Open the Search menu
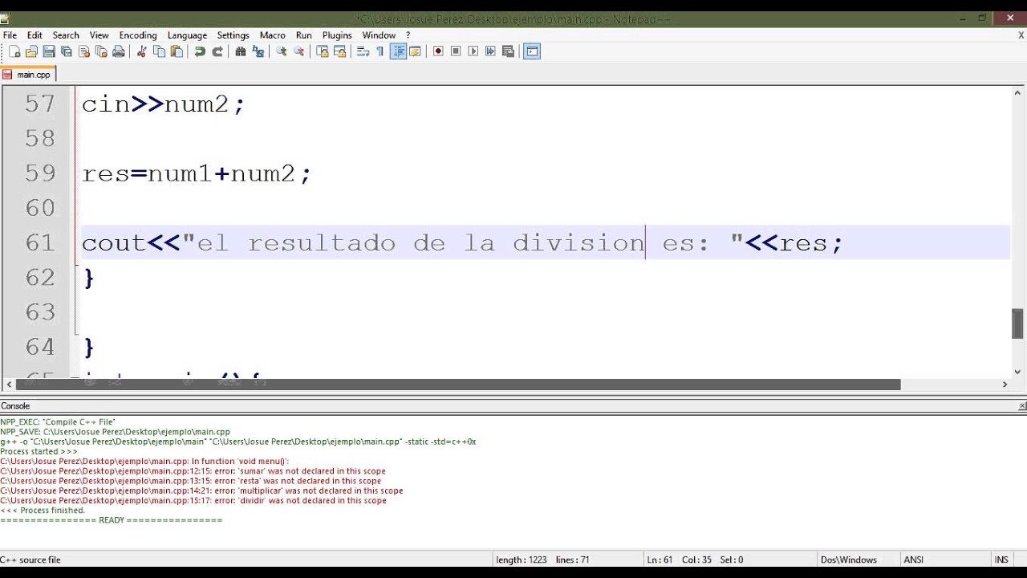The height and width of the screenshot is (578, 1027). (66, 35)
